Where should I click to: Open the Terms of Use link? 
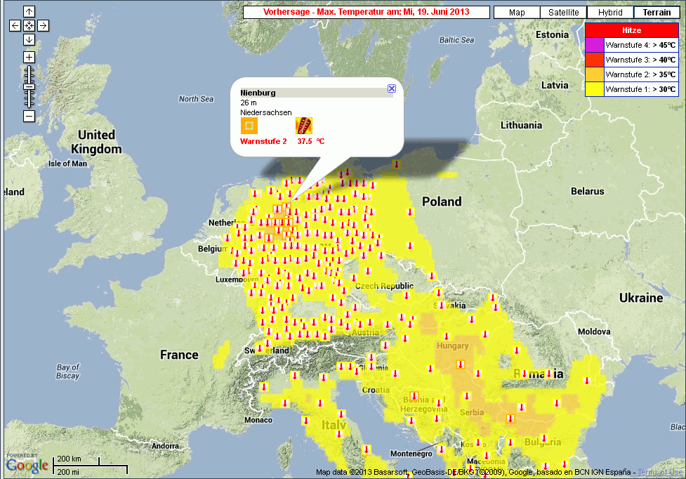click(x=659, y=473)
